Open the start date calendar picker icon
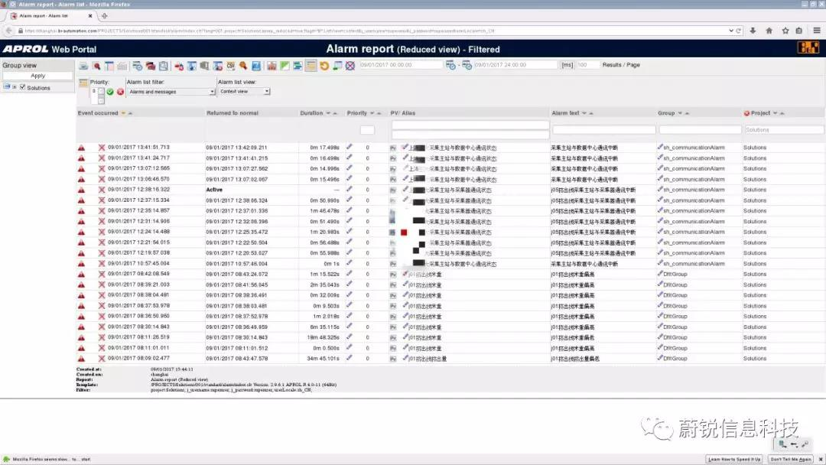 (450, 66)
